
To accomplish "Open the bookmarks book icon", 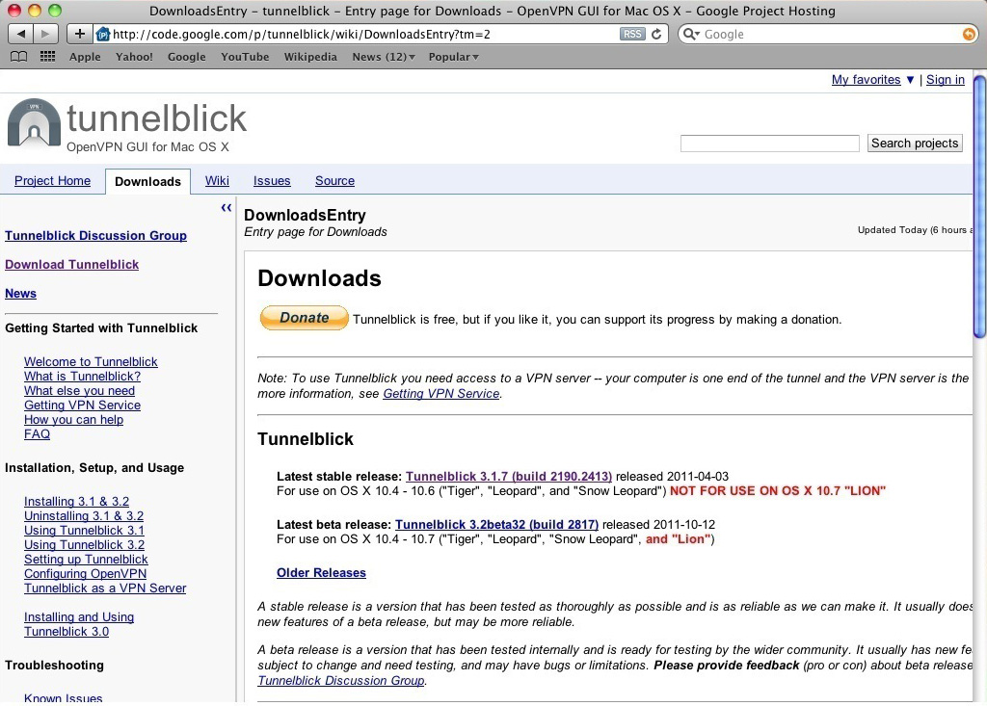I will click(19, 57).
